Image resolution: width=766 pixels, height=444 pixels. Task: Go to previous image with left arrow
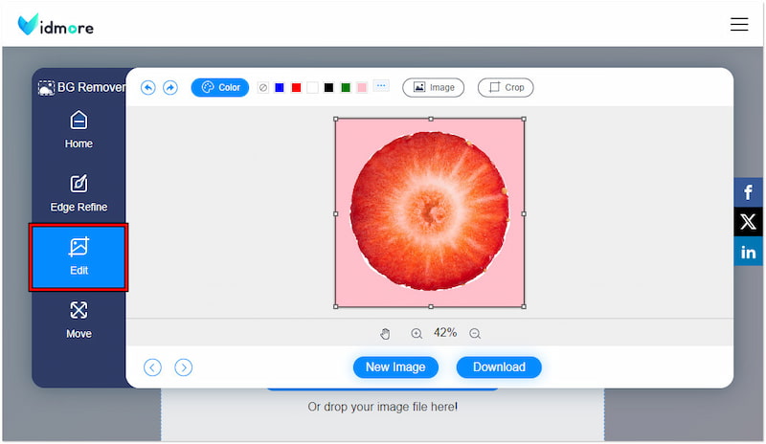[x=152, y=366]
